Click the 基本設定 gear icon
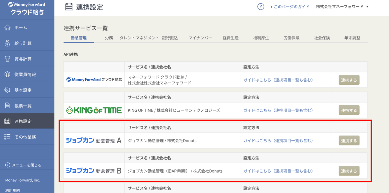This screenshot has height=193, width=389. coord(8,90)
